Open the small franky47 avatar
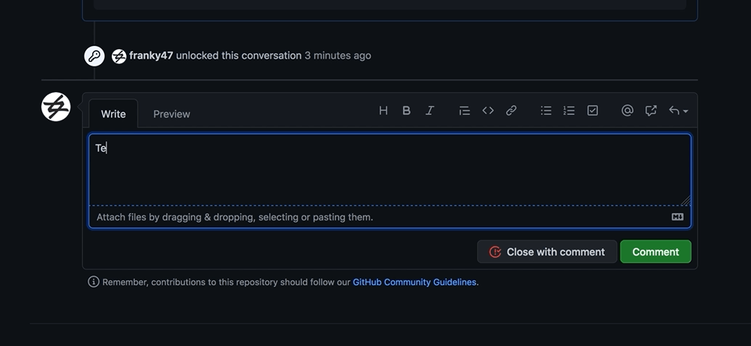 119,56
